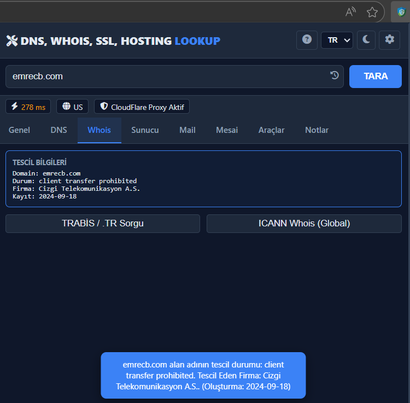Viewport: 410px width, 403px height.
Task: Open the Notlar tab
Action: [x=317, y=130]
